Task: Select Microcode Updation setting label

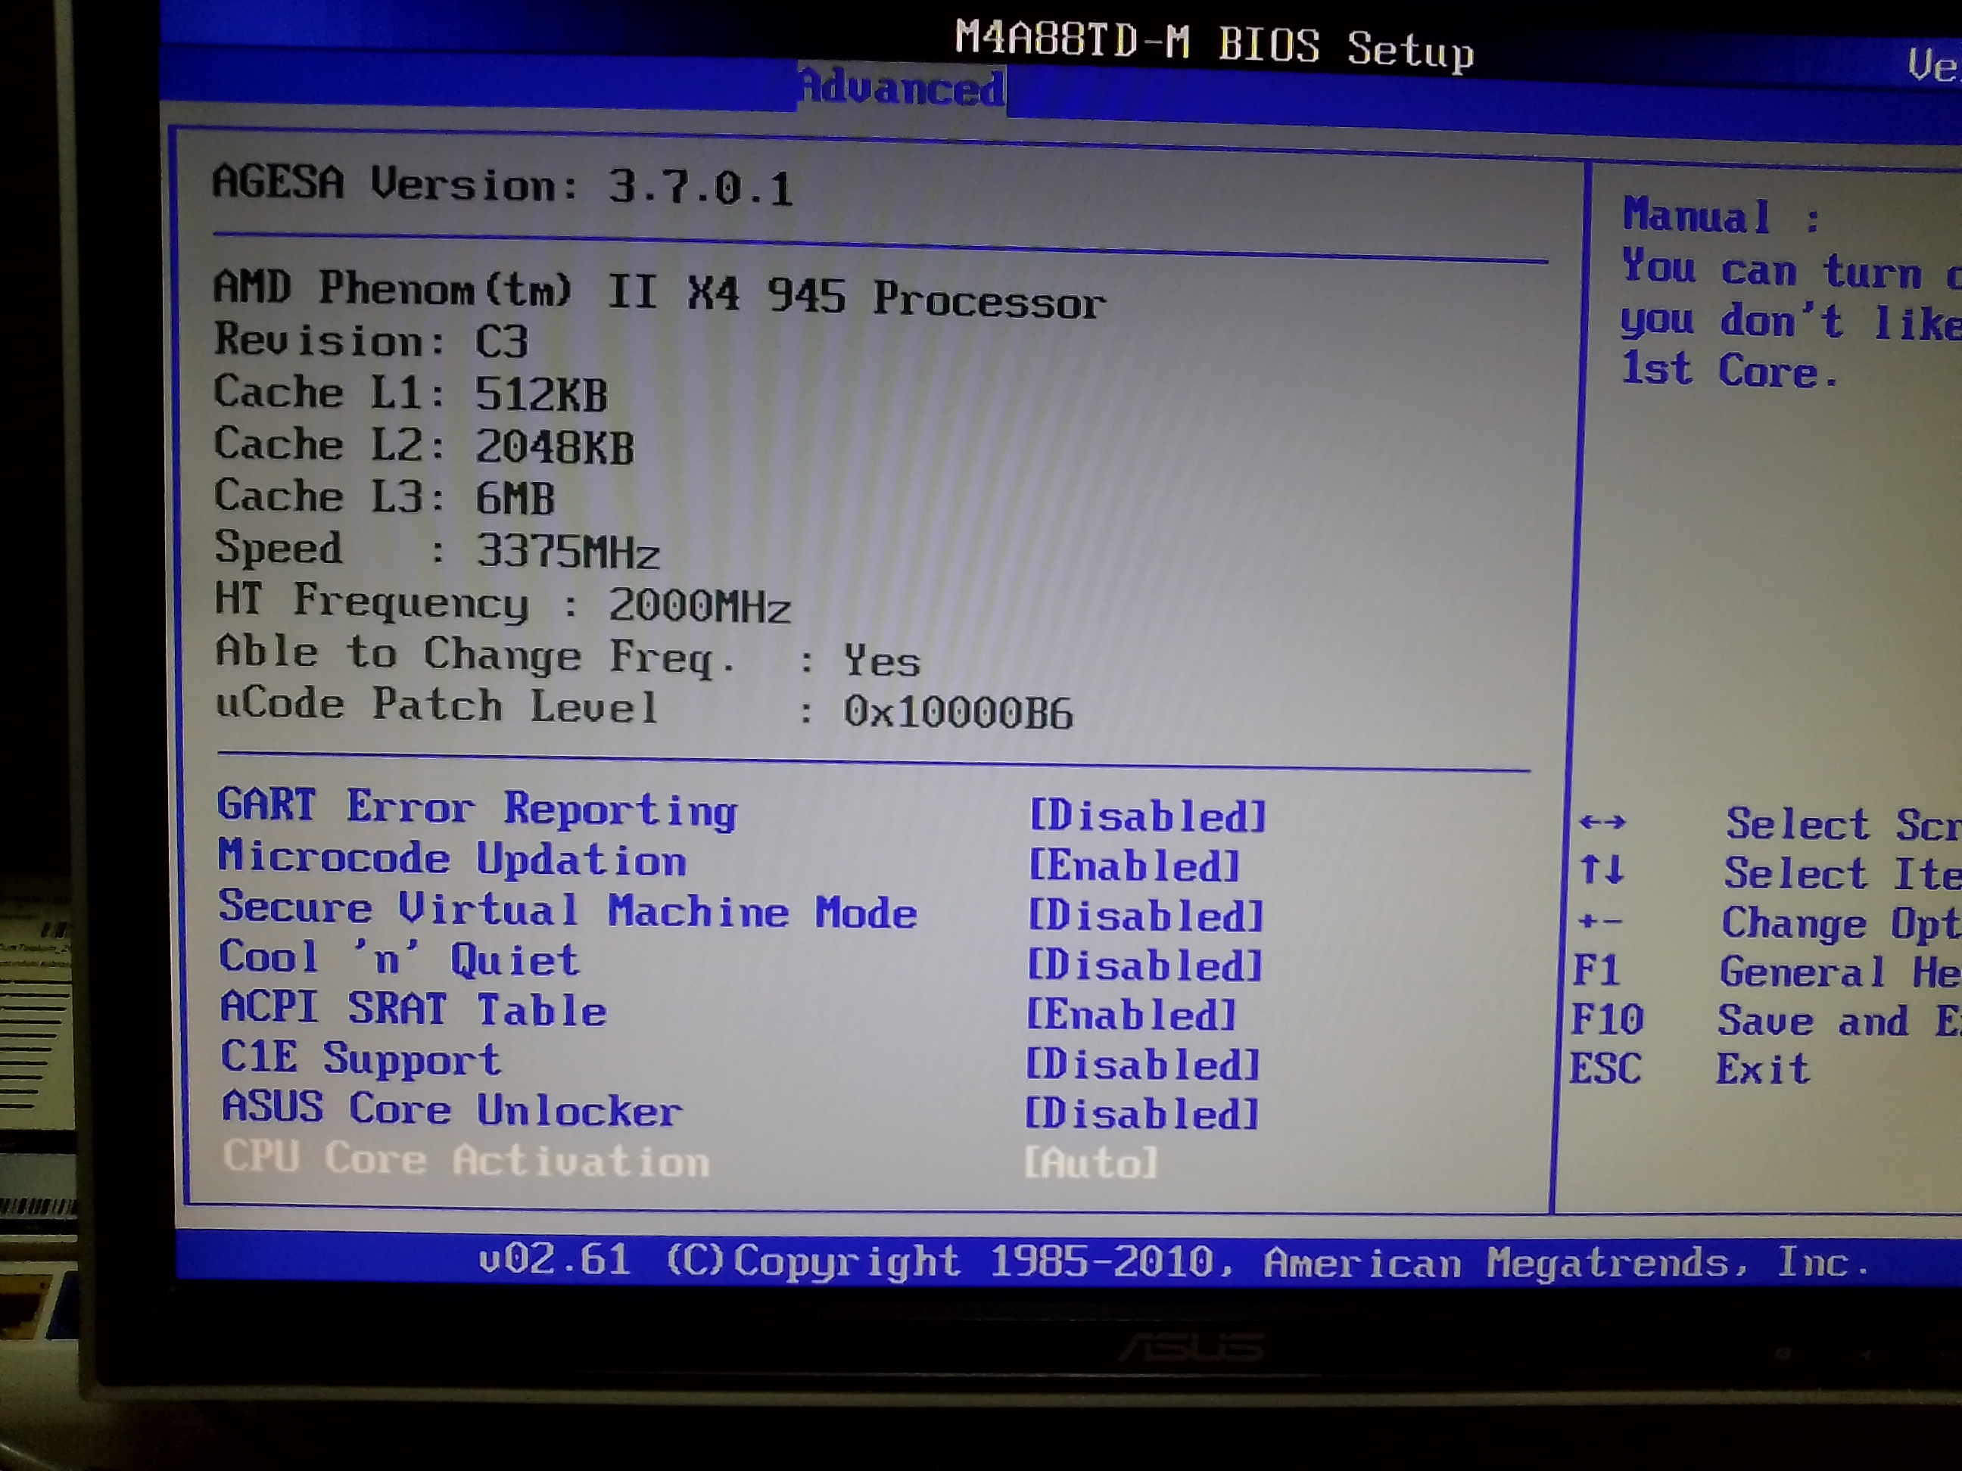Action: pos(453,858)
